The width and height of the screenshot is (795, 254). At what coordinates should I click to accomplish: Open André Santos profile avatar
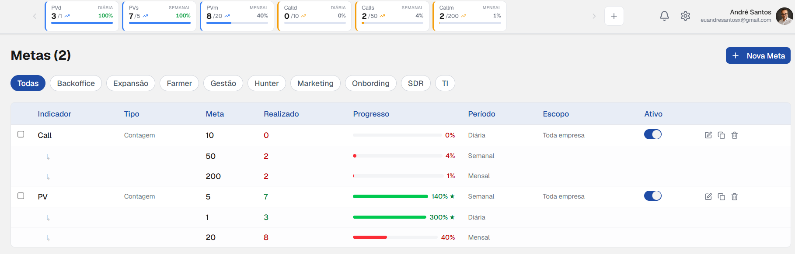coord(784,16)
